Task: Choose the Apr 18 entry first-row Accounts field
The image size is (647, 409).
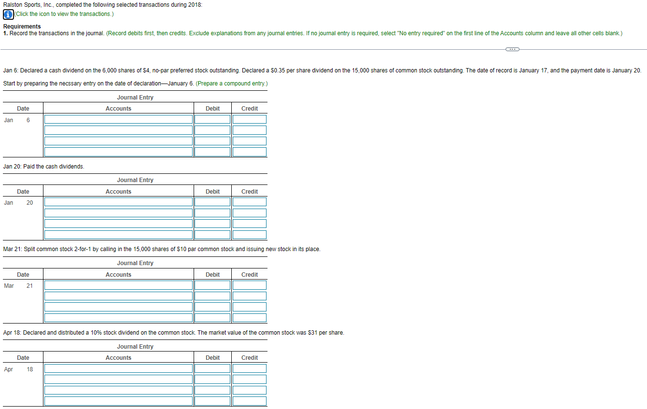Action: coord(119,368)
